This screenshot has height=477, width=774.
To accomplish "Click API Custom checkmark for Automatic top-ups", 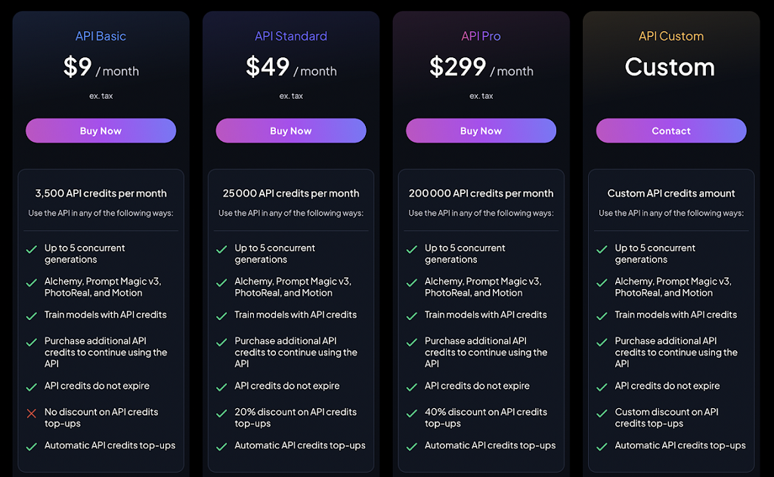I will [602, 447].
